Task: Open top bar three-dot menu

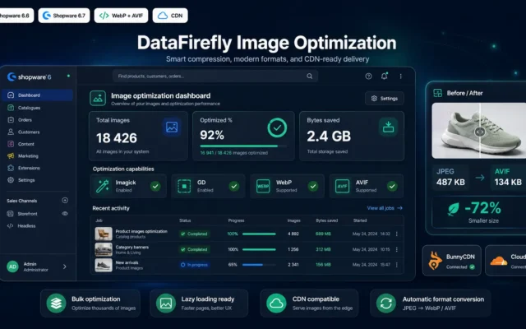Action: pyautogui.click(x=400, y=76)
